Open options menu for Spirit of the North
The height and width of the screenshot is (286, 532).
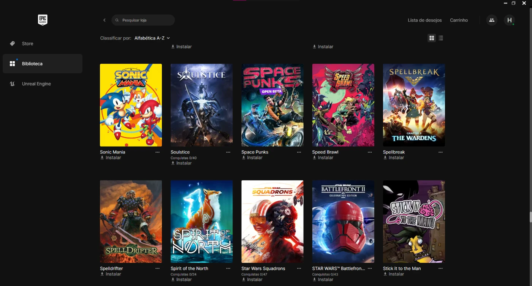(x=228, y=268)
